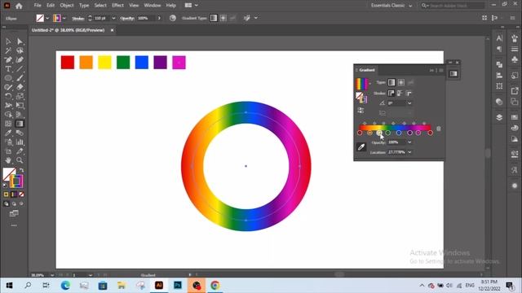Screen dimensions: 522x293
Task: Open Chrome from the Windows taskbar
Action: coord(215,286)
